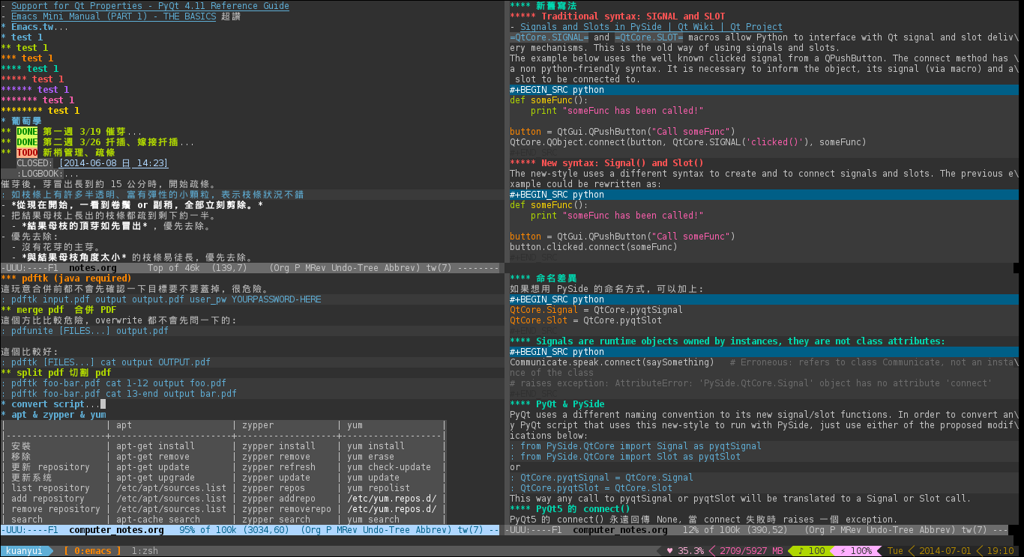Select the 'PyQt & PySide' heading
The width and height of the screenshot is (1024, 557).
point(557,404)
